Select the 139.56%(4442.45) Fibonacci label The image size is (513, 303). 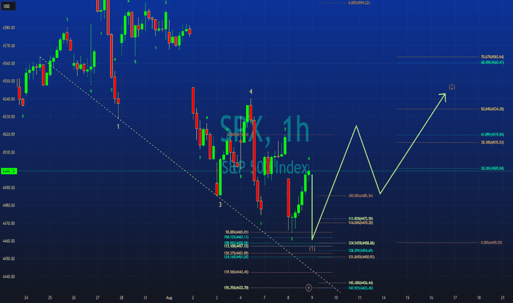coord(236,272)
